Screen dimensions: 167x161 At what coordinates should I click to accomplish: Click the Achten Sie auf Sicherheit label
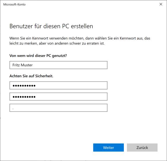(x=31, y=76)
